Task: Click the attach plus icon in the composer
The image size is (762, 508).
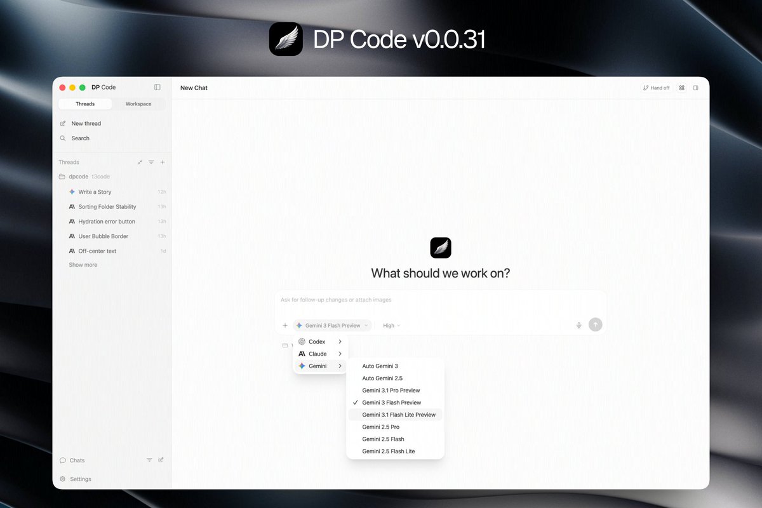Action: click(x=285, y=325)
